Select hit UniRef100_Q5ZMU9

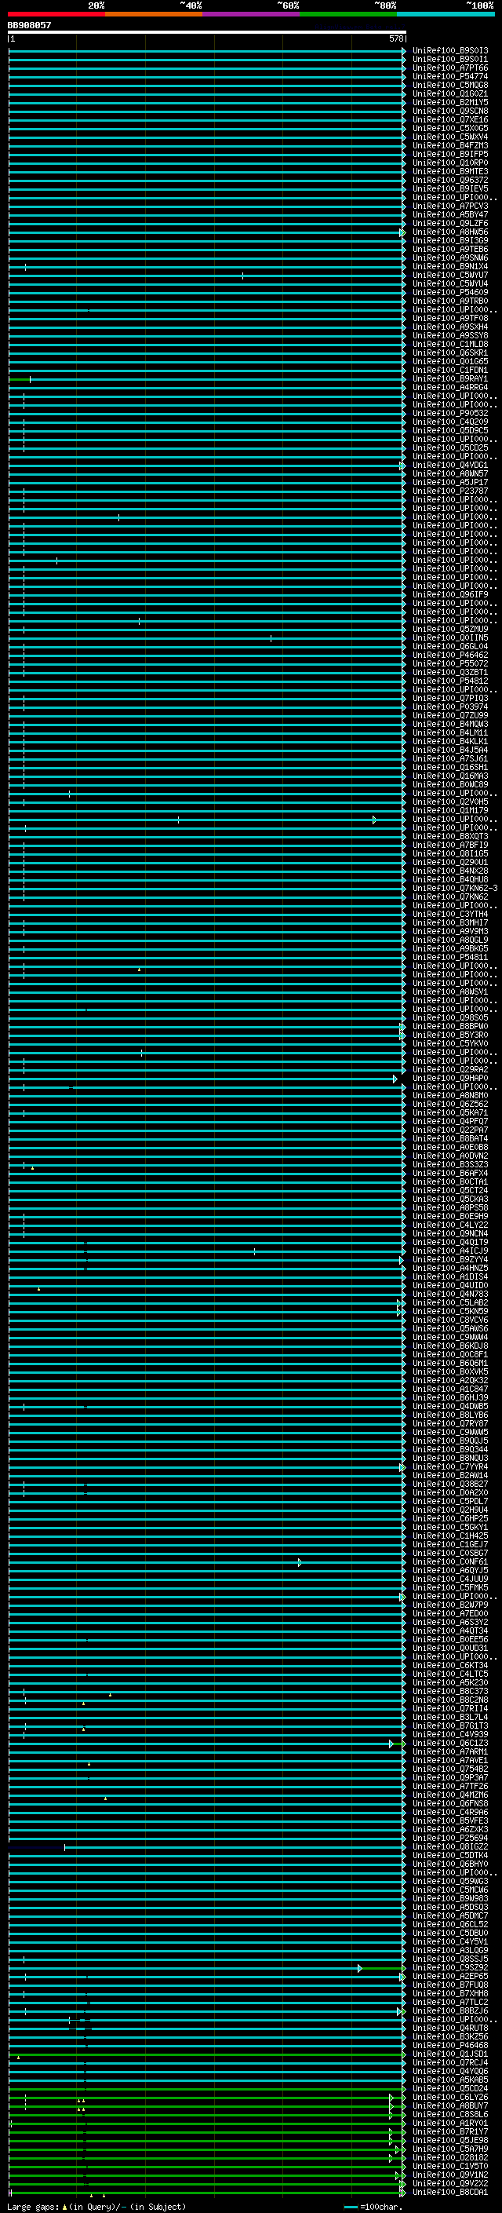449,629
